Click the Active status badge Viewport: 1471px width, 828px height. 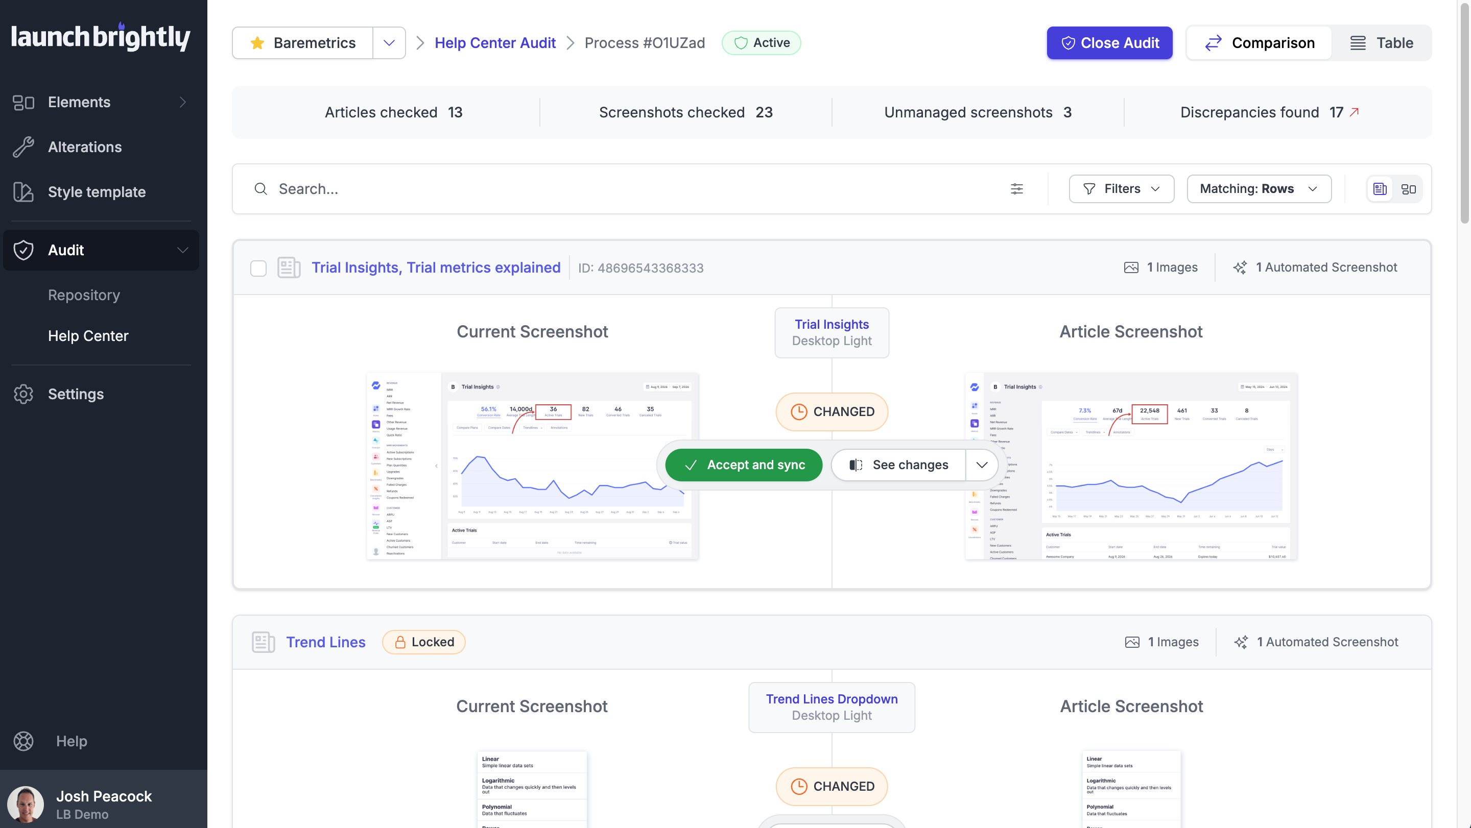761,43
